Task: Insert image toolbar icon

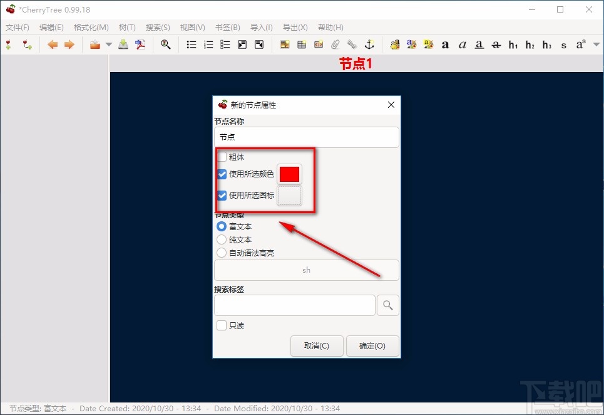Action: (x=285, y=45)
